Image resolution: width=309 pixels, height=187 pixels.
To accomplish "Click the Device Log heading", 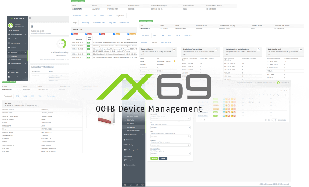I will point(77,30).
